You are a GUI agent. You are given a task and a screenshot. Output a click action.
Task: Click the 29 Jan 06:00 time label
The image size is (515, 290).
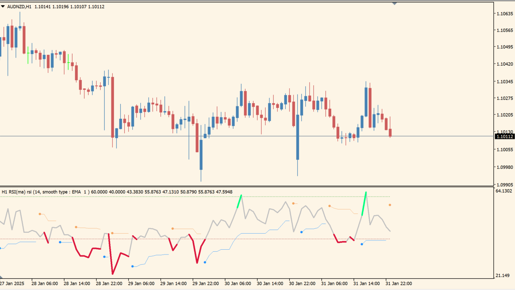pyautogui.click(x=141, y=284)
